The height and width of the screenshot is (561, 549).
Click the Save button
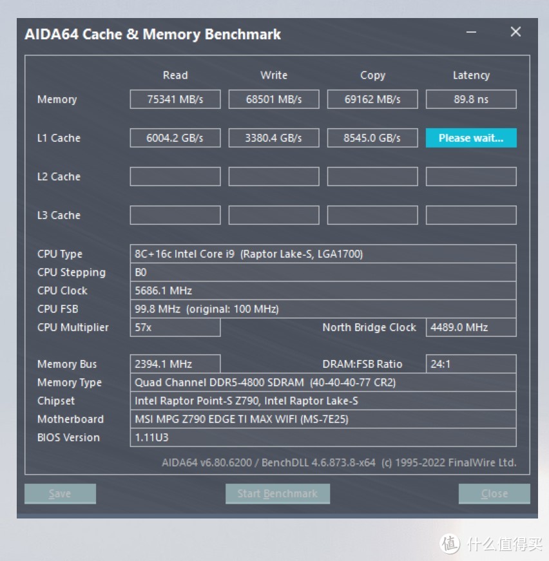[60, 494]
